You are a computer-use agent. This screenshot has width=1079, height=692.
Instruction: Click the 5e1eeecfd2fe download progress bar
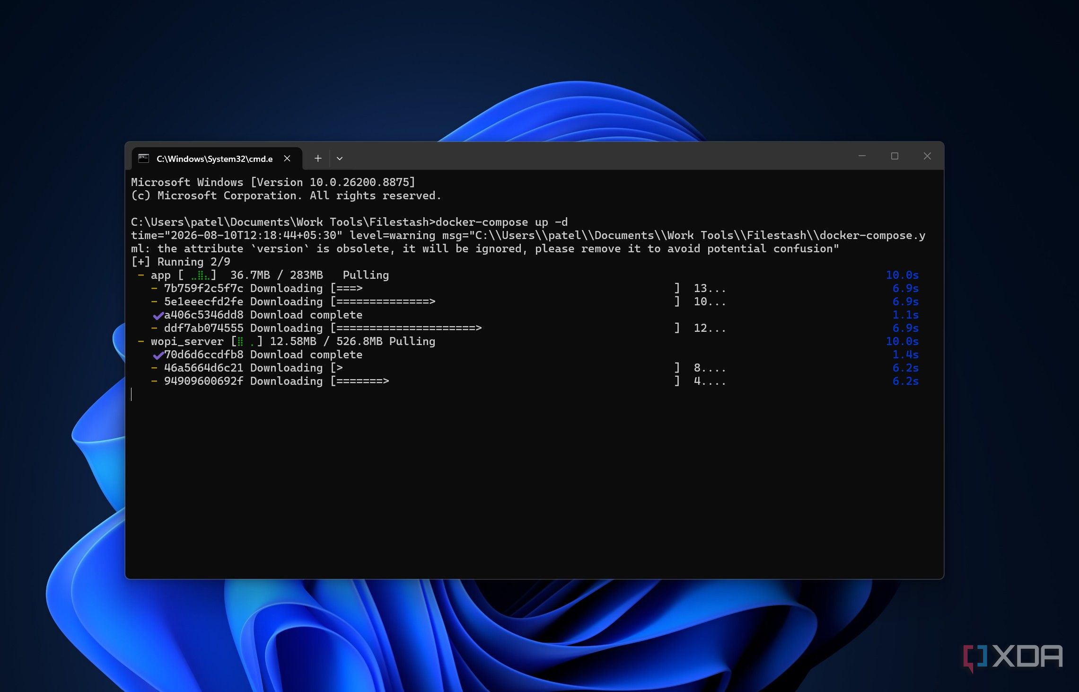coord(505,302)
